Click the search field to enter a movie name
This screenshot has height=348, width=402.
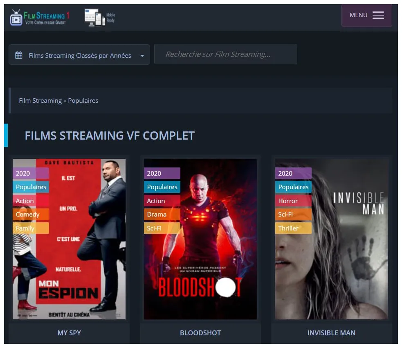(x=225, y=54)
